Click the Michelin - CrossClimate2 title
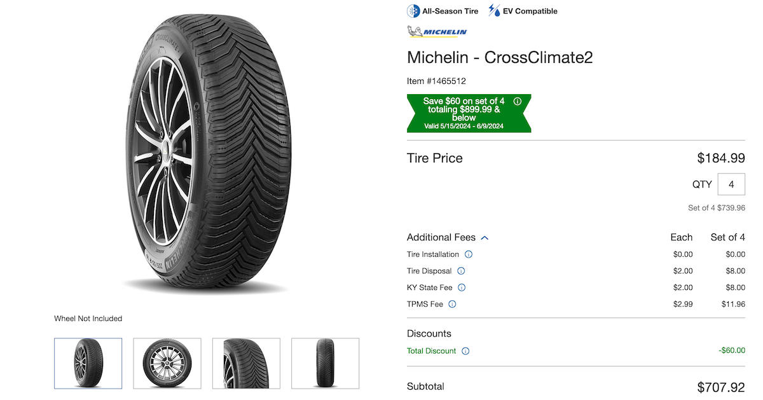The height and width of the screenshot is (400, 763). [500, 57]
